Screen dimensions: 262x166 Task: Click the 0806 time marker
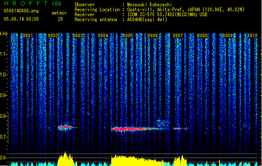tap(153, 36)
